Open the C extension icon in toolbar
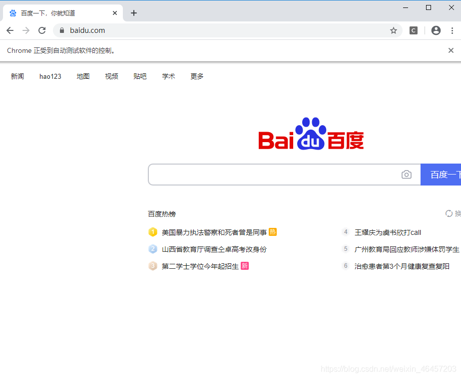The width and height of the screenshot is (461, 378). pyautogui.click(x=414, y=30)
